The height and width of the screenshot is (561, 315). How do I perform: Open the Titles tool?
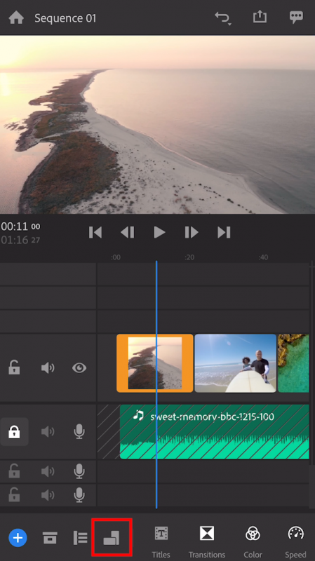[x=161, y=541]
